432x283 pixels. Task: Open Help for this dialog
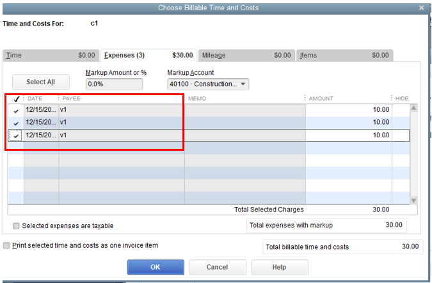click(280, 267)
